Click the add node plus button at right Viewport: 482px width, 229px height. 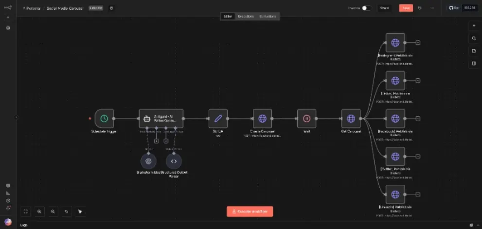pos(474,26)
